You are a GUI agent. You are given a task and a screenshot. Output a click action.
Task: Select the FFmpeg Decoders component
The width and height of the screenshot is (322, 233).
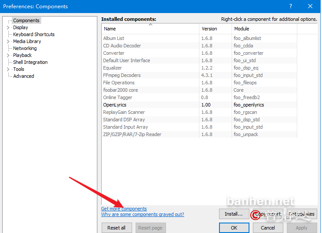(199, 75)
